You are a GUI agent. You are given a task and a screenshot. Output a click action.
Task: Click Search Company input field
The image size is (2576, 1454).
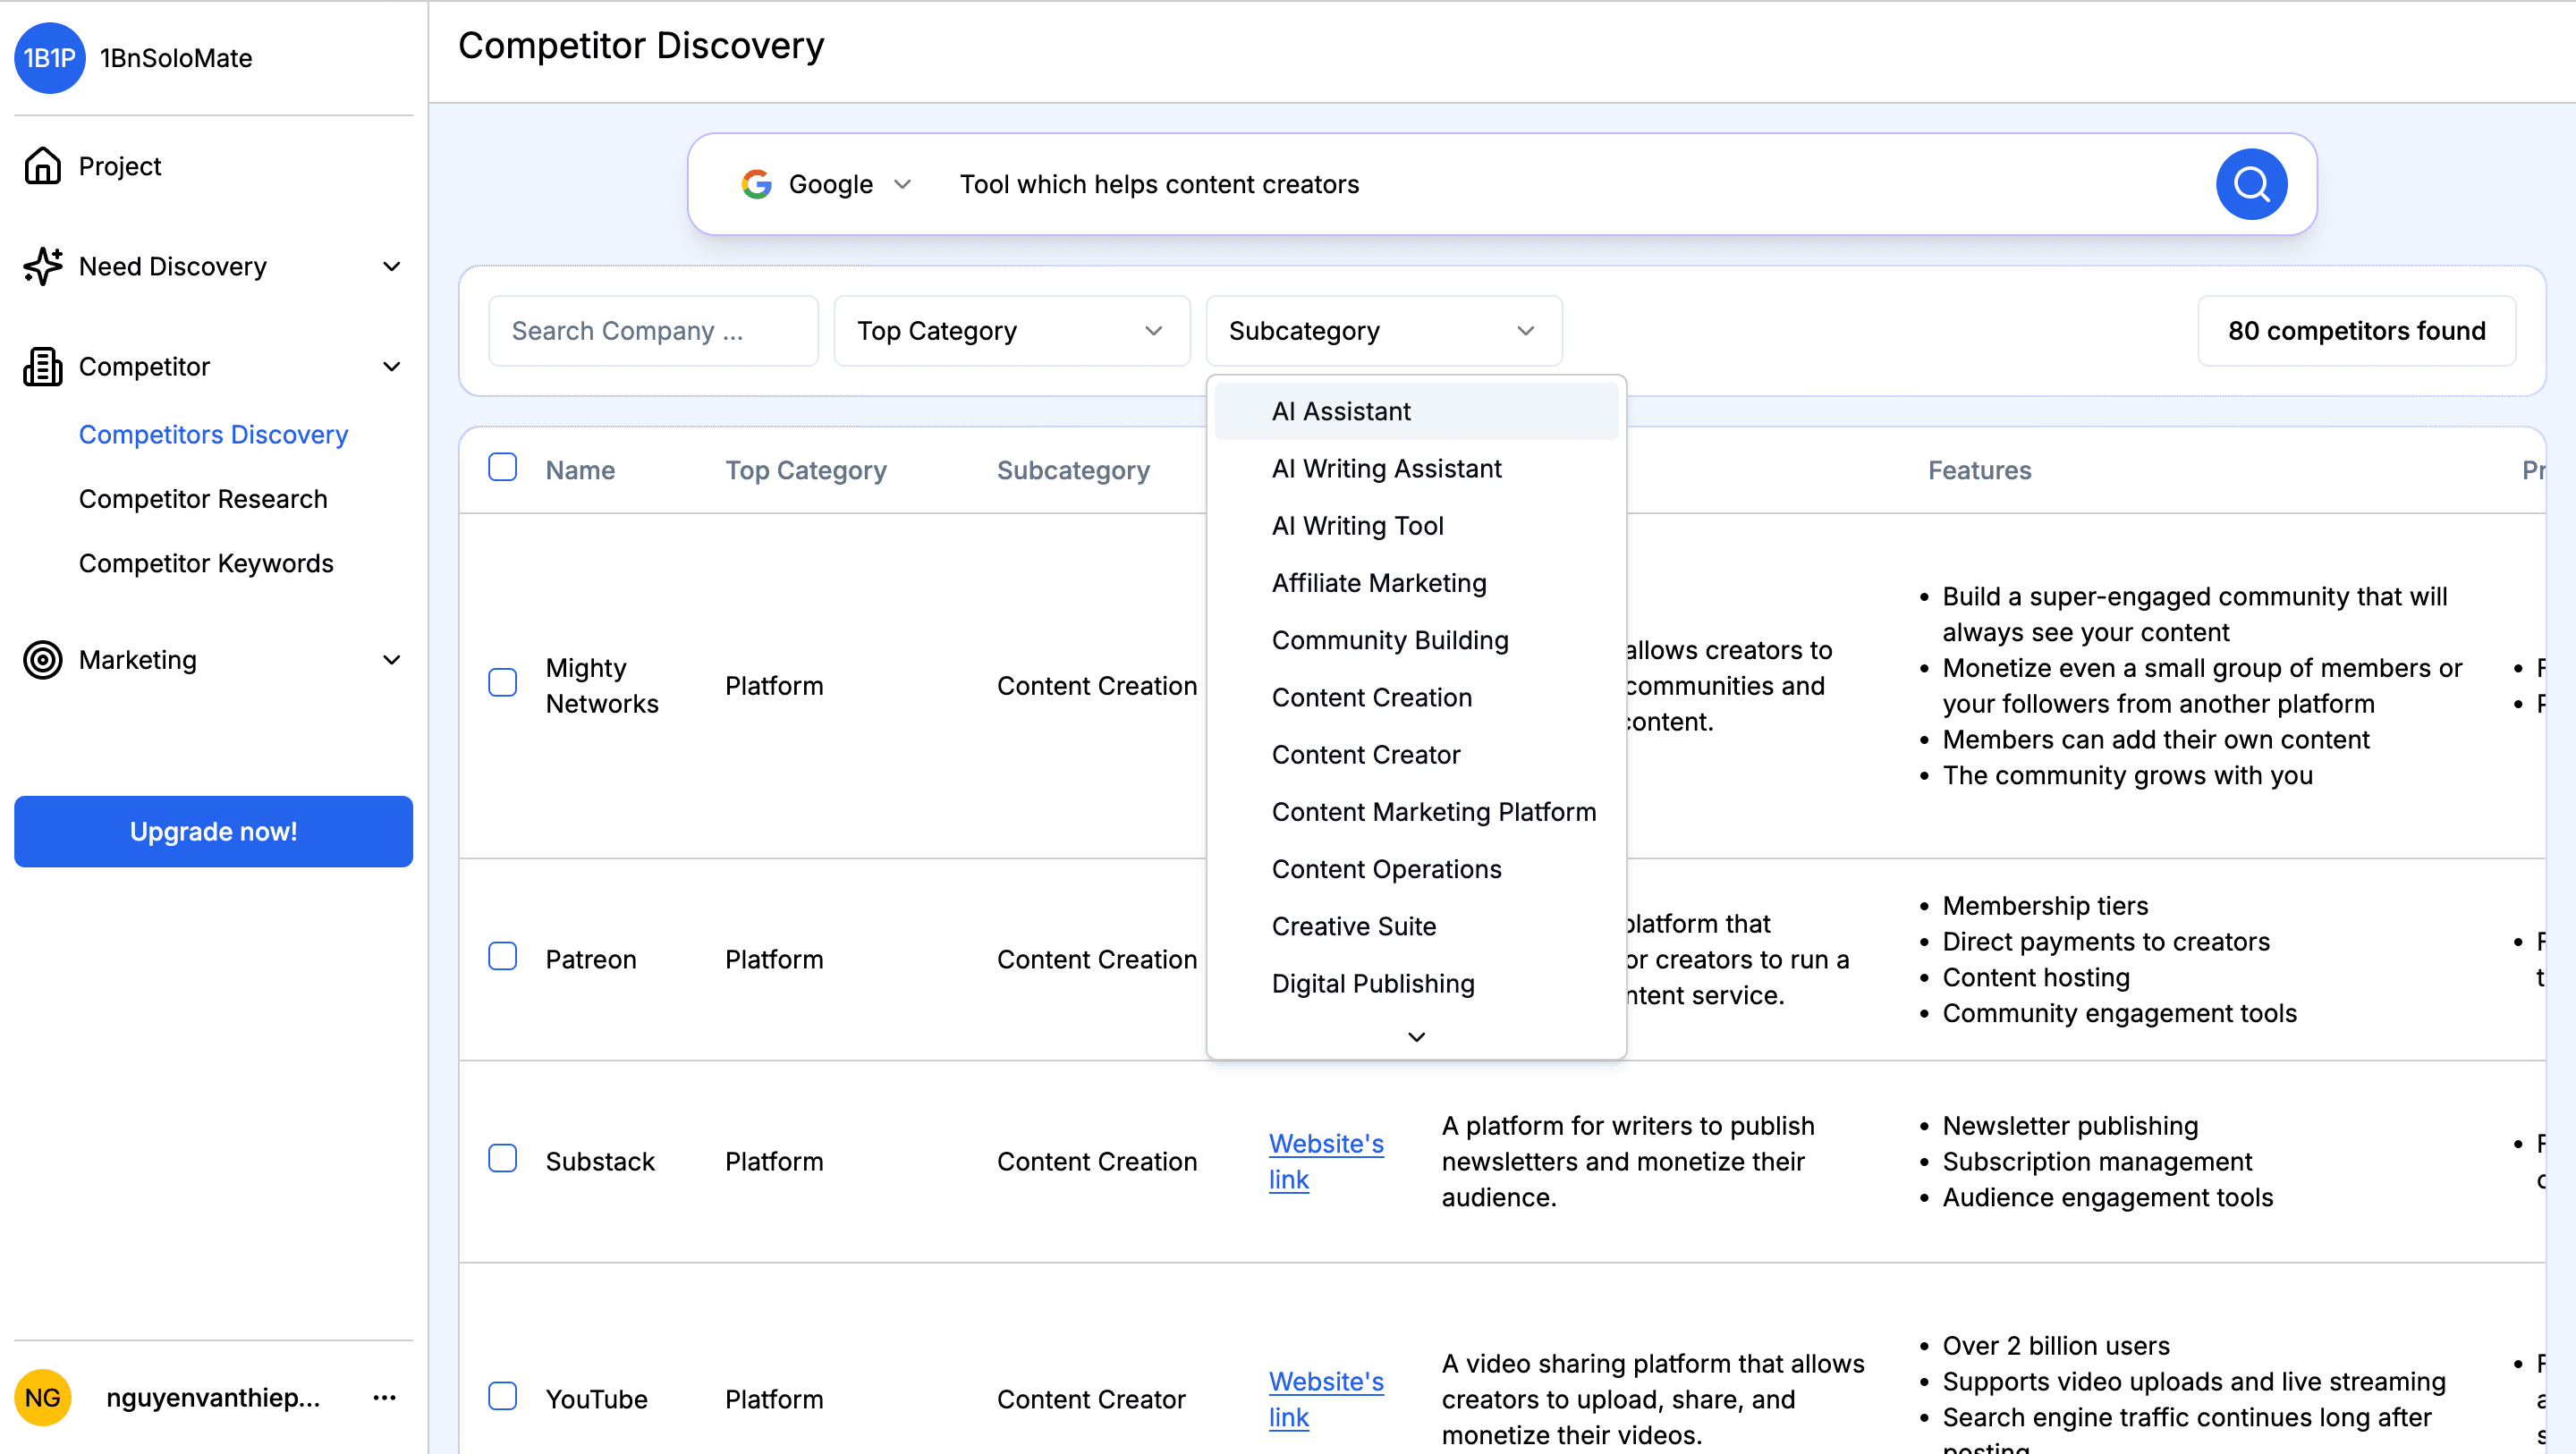[x=646, y=331]
